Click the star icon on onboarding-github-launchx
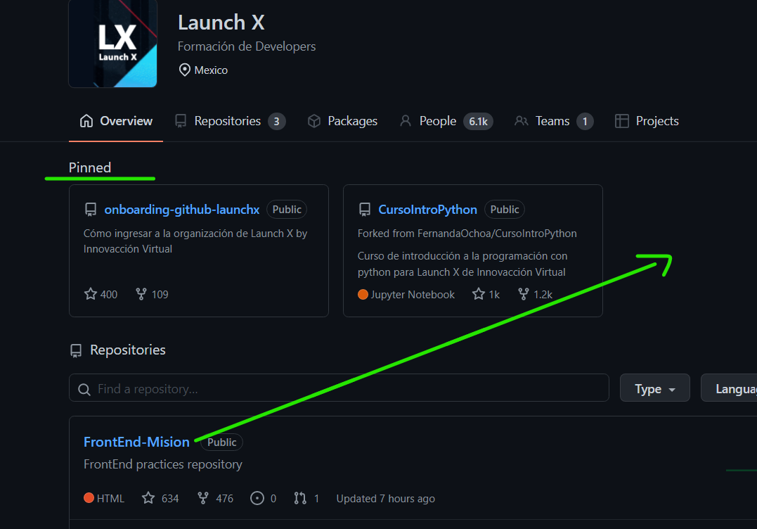 coord(90,294)
